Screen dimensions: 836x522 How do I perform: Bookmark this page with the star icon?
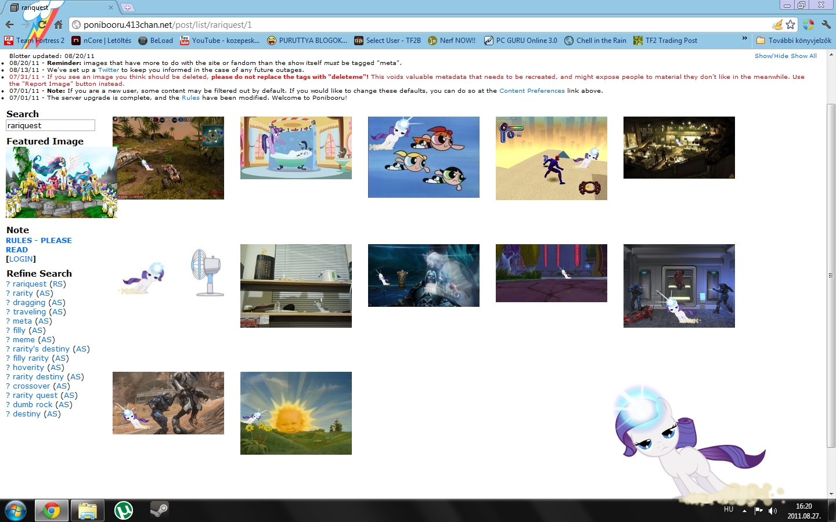[790, 24]
